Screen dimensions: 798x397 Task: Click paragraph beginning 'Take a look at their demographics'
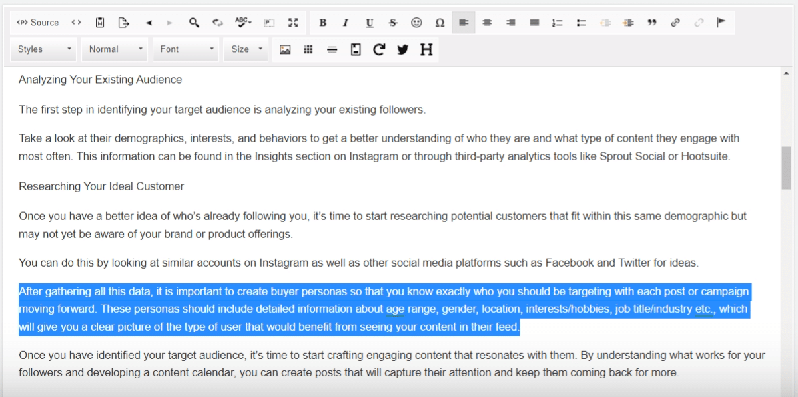coord(379,148)
